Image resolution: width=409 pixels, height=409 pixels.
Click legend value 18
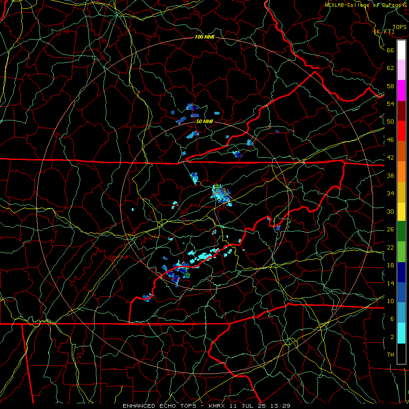tap(390, 265)
